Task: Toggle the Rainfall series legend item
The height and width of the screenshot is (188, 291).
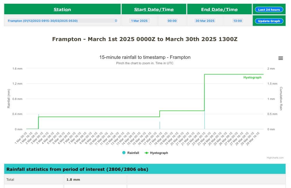Action: 133,153
